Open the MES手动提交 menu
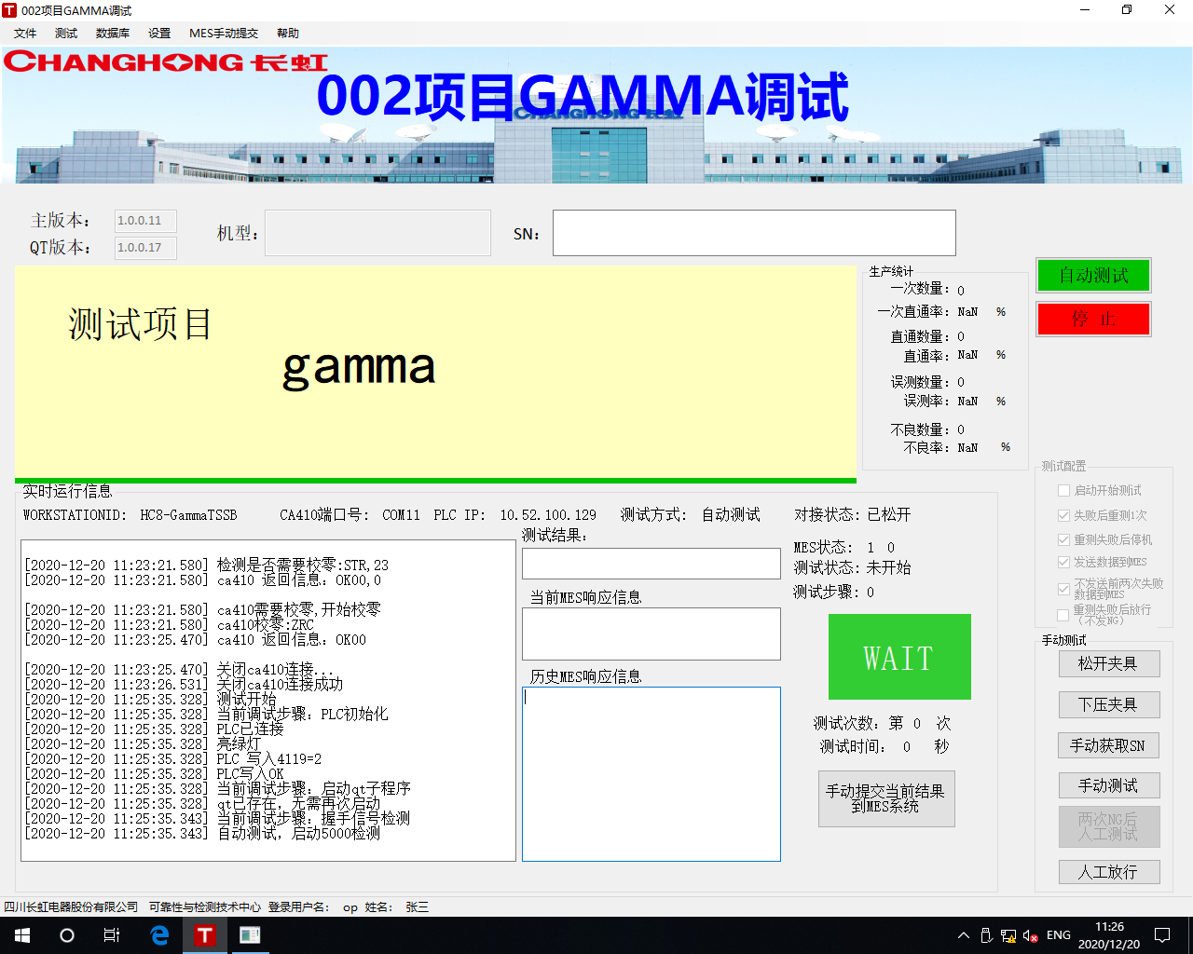Screen dimensions: 1193x954 point(224,34)
